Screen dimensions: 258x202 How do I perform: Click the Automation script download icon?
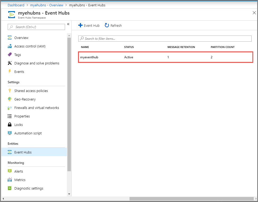tap(10, 133)
